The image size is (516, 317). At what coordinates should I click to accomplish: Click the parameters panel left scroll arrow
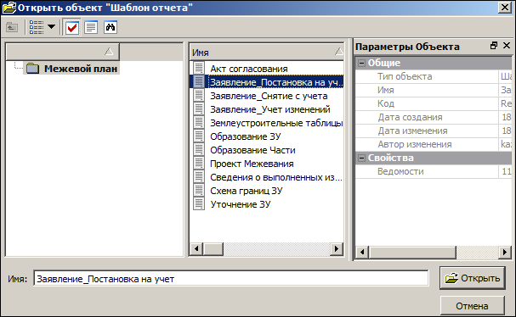pos(362,252)
